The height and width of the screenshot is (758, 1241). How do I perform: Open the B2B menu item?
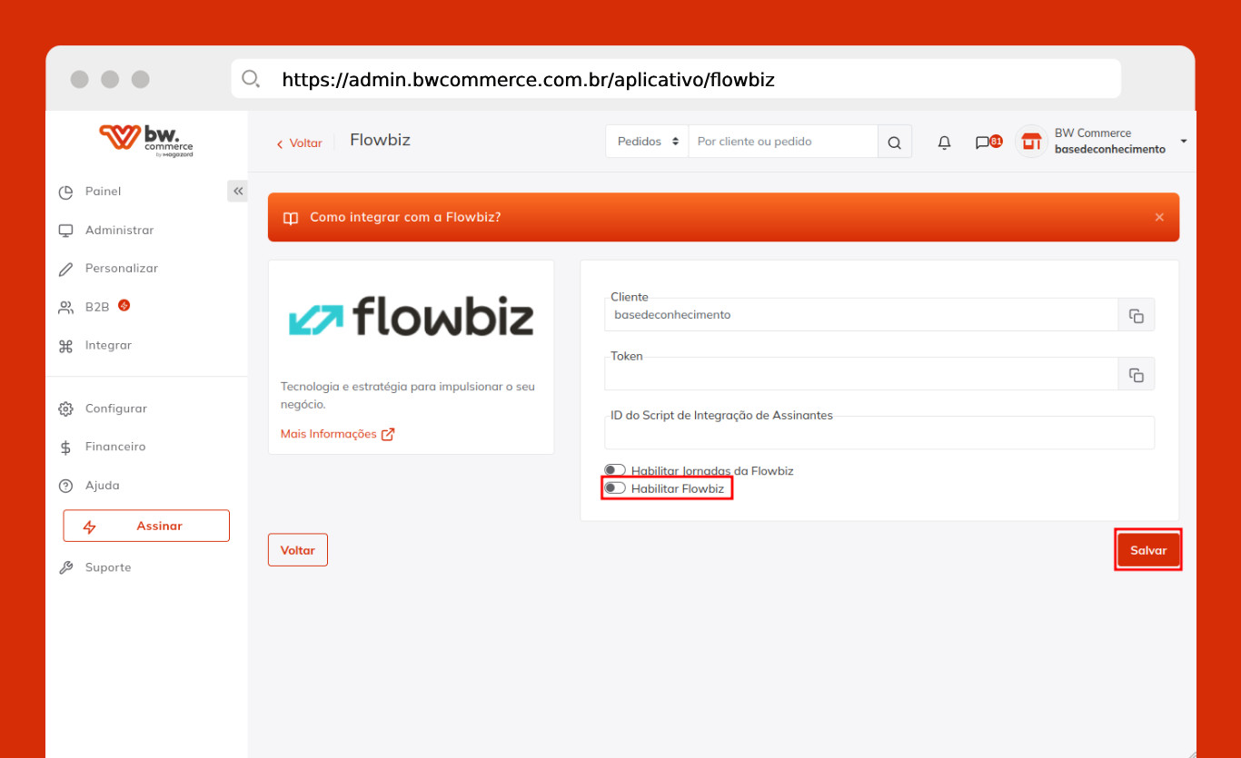pyautogui.click(x=97, y=307)
